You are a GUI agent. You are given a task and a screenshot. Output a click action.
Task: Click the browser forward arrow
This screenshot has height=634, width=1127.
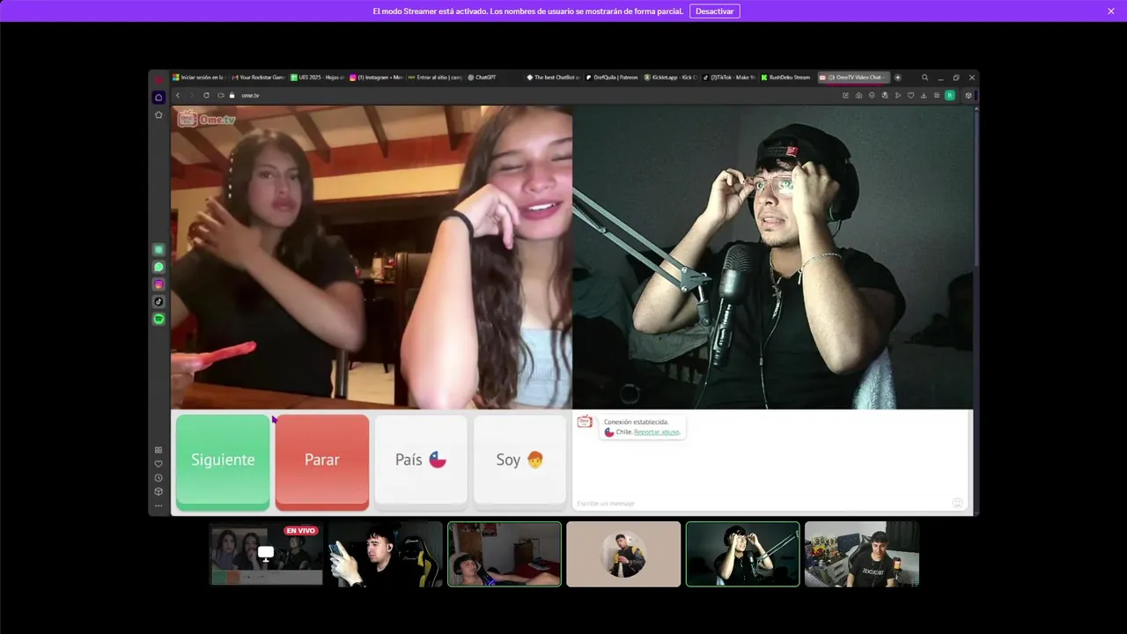191,95
